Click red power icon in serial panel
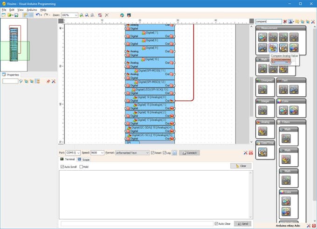Screen dimensions: 317x229 pyautogui.click(x=251, y=153)
